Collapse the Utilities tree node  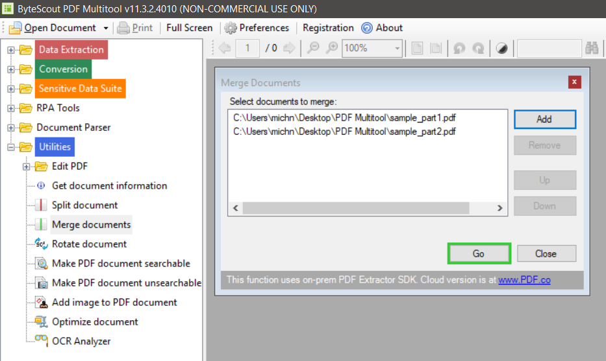tap(11, 147)
